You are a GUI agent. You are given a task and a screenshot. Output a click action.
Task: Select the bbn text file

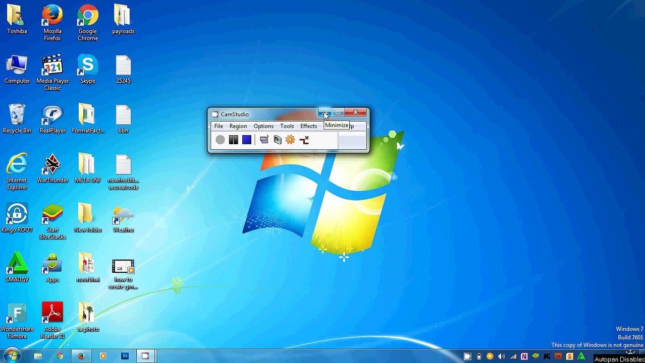coord(123,119)
